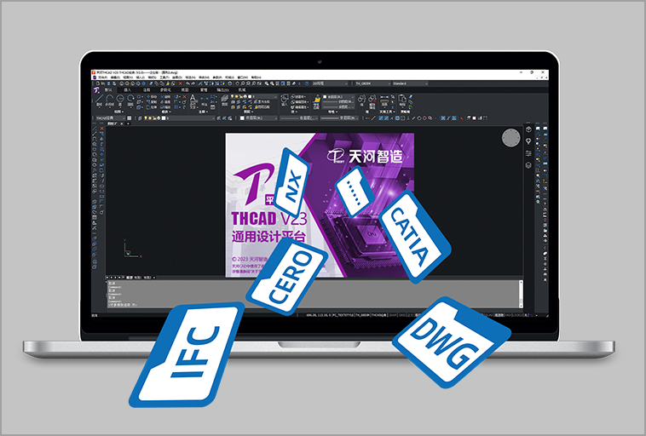The height and width of the screenshot is (436, 646).
Task: Switch to the 注释 ribbon tab
Action: [147, 89]
